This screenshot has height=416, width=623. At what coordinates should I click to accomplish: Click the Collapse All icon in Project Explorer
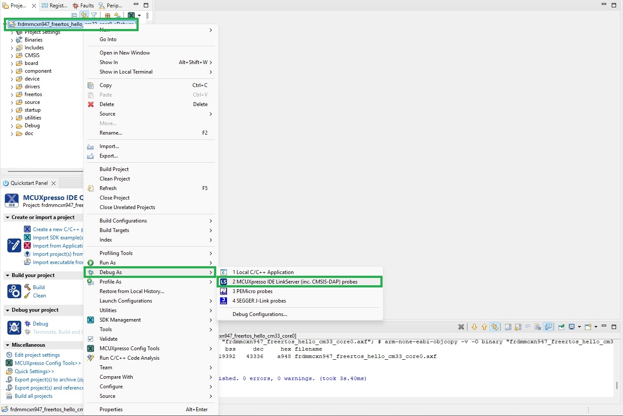(x=75, y=15)
